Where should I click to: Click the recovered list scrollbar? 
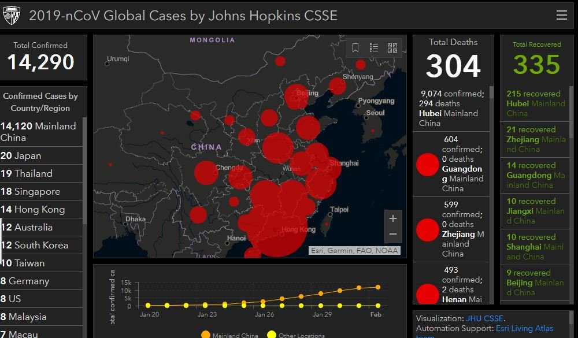pos(572,113)
